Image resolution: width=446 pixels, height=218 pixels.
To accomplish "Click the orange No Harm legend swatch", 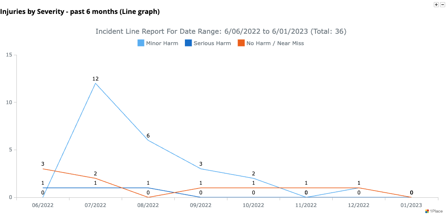I will coord(241,43).
